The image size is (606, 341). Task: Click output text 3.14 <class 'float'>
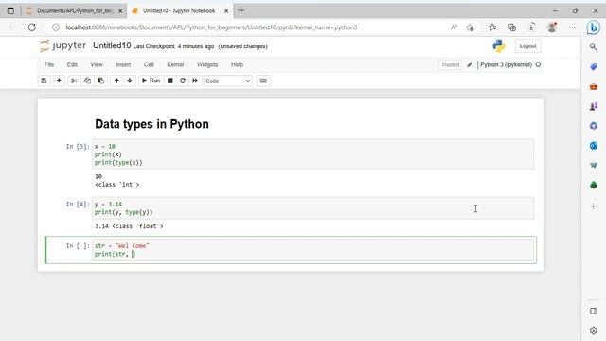[x=129, y=226]
